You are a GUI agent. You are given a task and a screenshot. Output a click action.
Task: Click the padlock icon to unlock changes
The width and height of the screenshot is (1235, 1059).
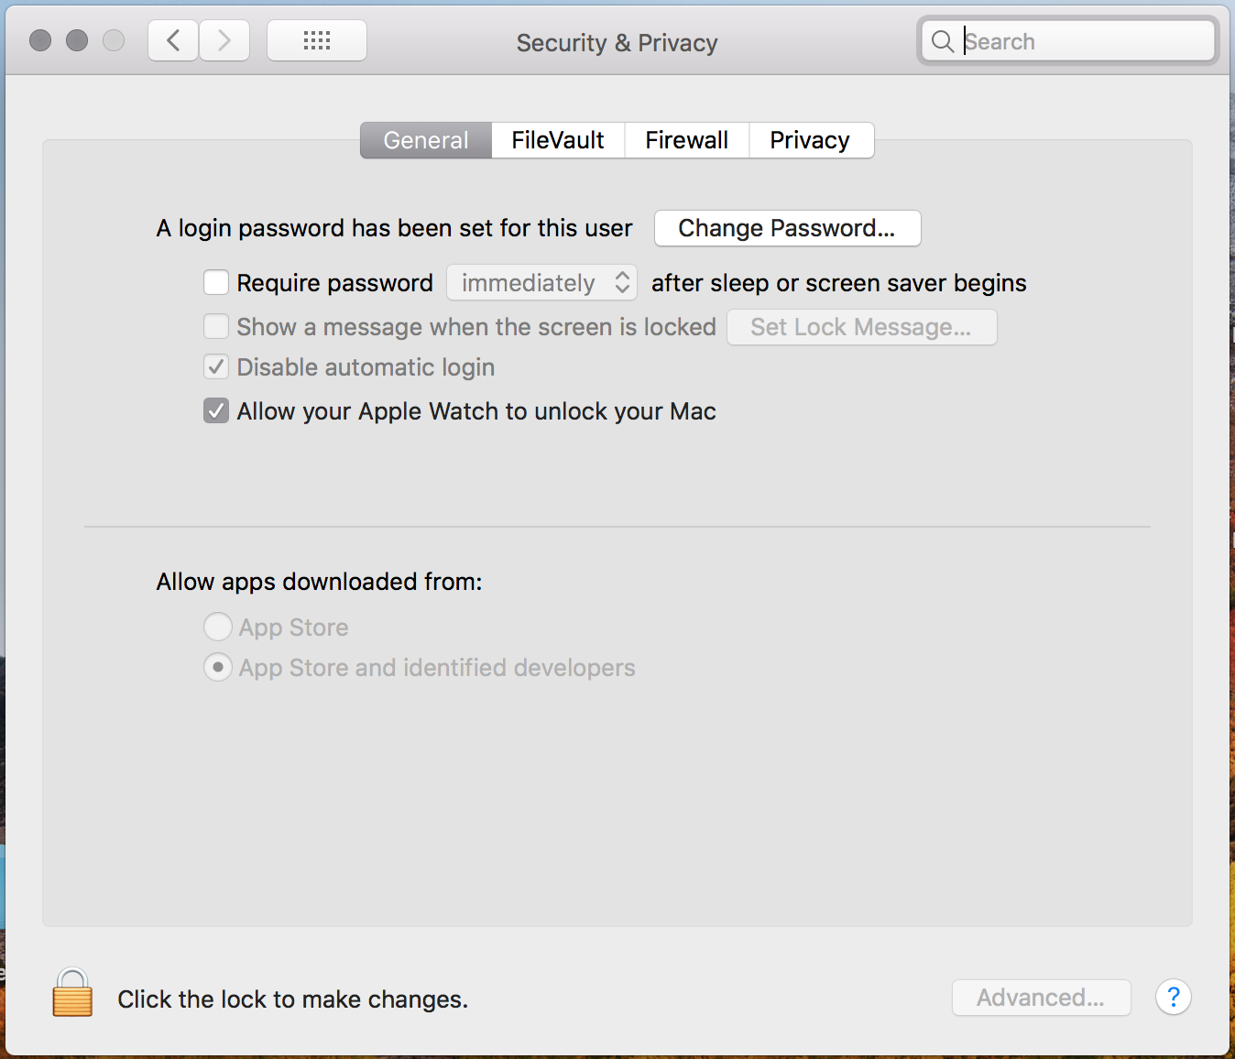(x=72, y=994)
